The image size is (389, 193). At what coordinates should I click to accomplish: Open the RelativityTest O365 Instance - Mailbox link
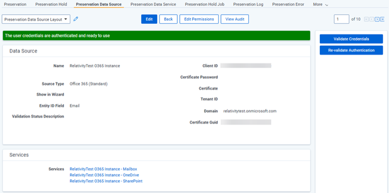pos(103,169)
